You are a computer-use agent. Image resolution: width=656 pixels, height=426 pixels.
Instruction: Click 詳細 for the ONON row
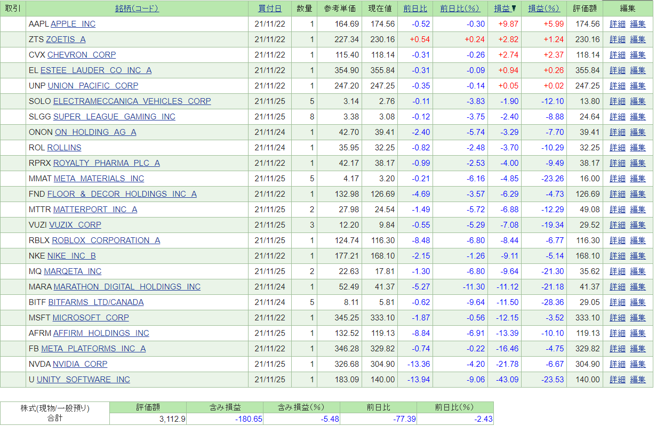pyautogui.click(x=618, y=132)
